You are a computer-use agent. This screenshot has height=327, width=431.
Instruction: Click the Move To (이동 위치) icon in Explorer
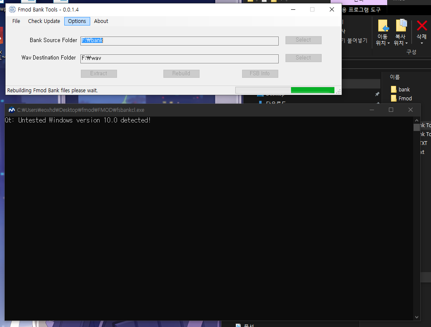tap(383, 26)
